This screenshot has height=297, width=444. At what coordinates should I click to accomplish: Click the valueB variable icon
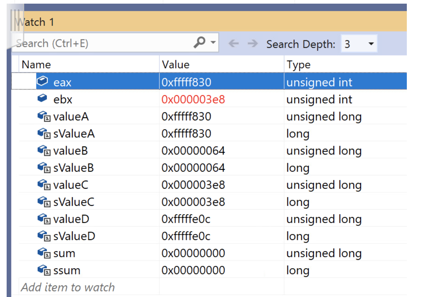(43, 150)
